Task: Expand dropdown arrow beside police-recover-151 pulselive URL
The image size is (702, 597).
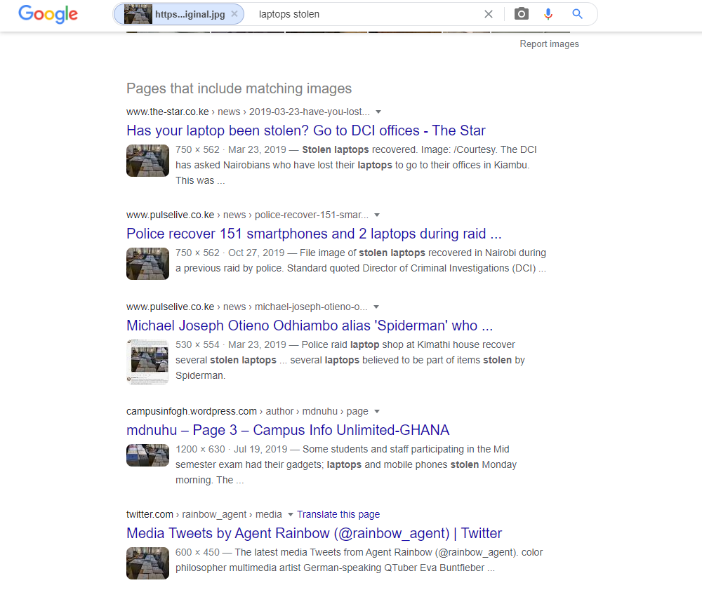Action: 377,215
